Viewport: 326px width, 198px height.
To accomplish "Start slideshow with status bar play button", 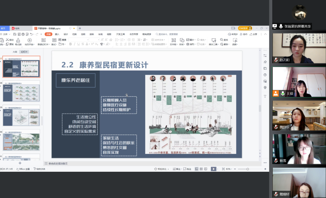I will [x=213, y=169].
